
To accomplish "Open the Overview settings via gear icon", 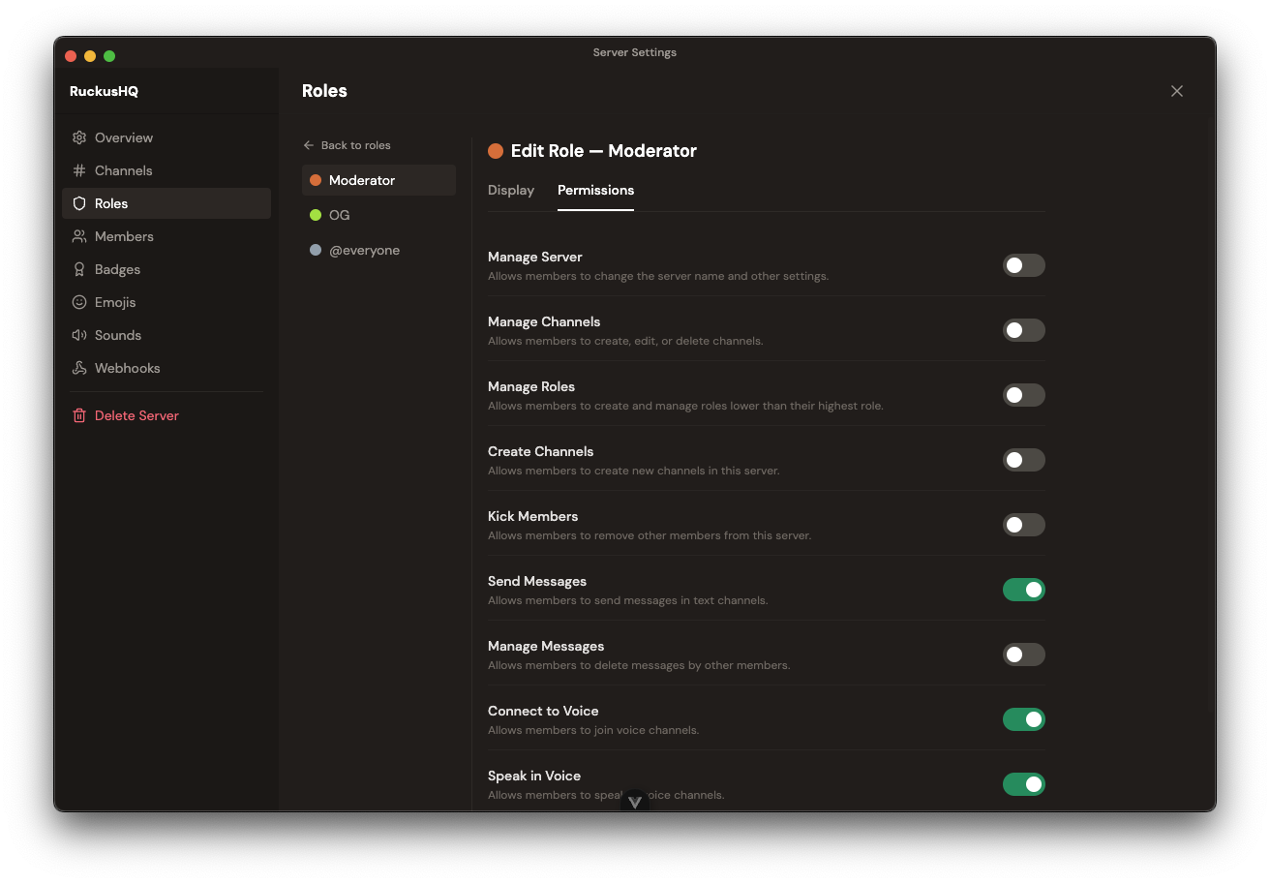I will (79, 137).
